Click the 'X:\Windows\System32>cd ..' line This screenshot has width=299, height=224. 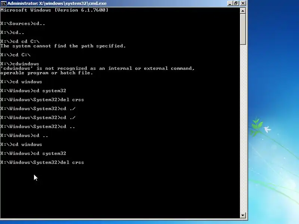pyautogui.click(x=38, y=127)
